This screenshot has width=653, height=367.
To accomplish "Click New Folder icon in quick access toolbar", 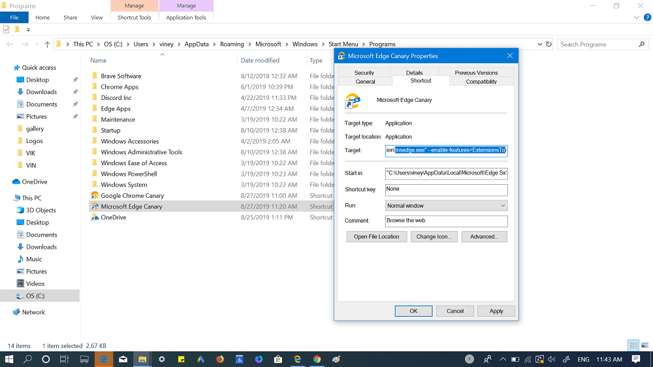I will pyautogui.click(x=17, y=29).
